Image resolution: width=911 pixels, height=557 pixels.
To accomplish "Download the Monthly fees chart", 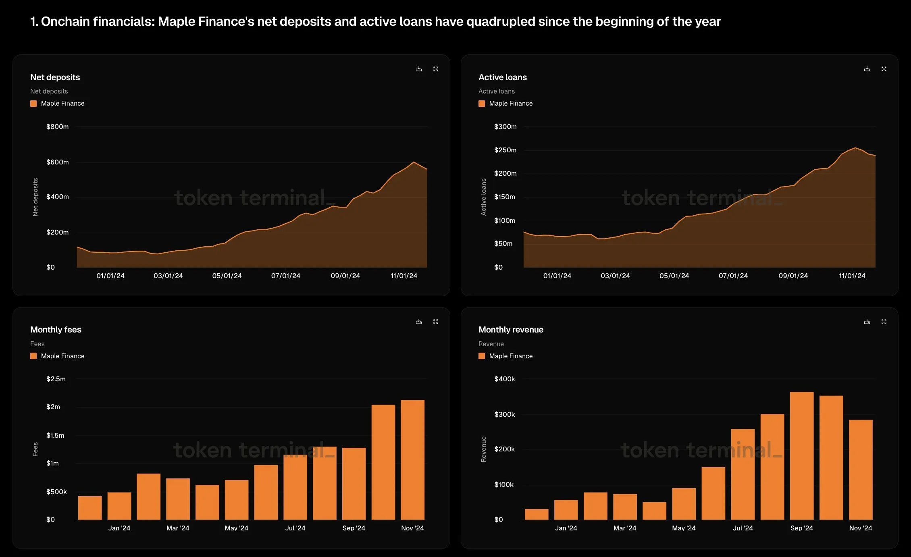I will click(419, 322).
